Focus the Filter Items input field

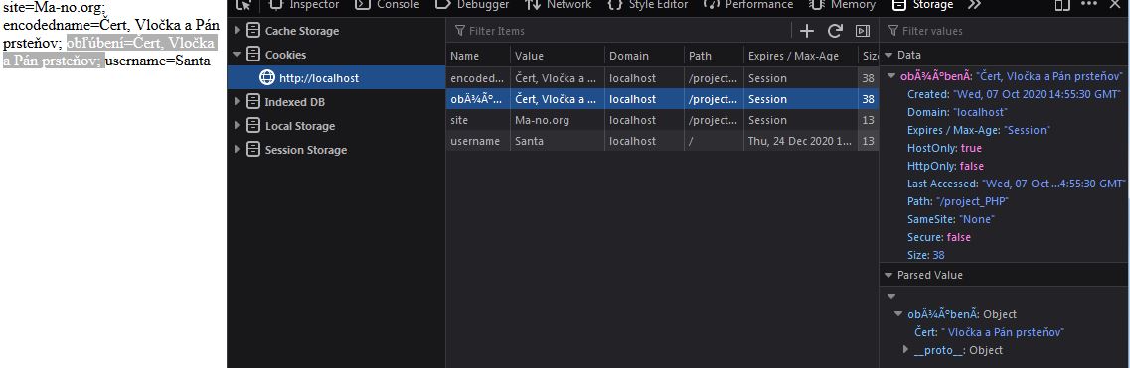coord(620,31)
